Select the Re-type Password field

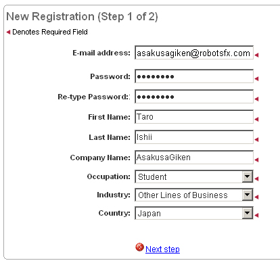pos(194,97)
